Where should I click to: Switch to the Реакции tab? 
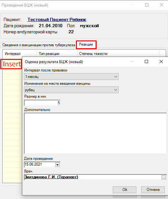(86, 45)
